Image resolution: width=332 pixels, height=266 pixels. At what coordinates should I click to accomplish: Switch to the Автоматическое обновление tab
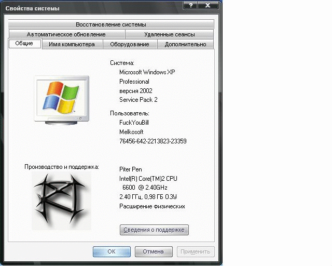[x=67, y=34]
